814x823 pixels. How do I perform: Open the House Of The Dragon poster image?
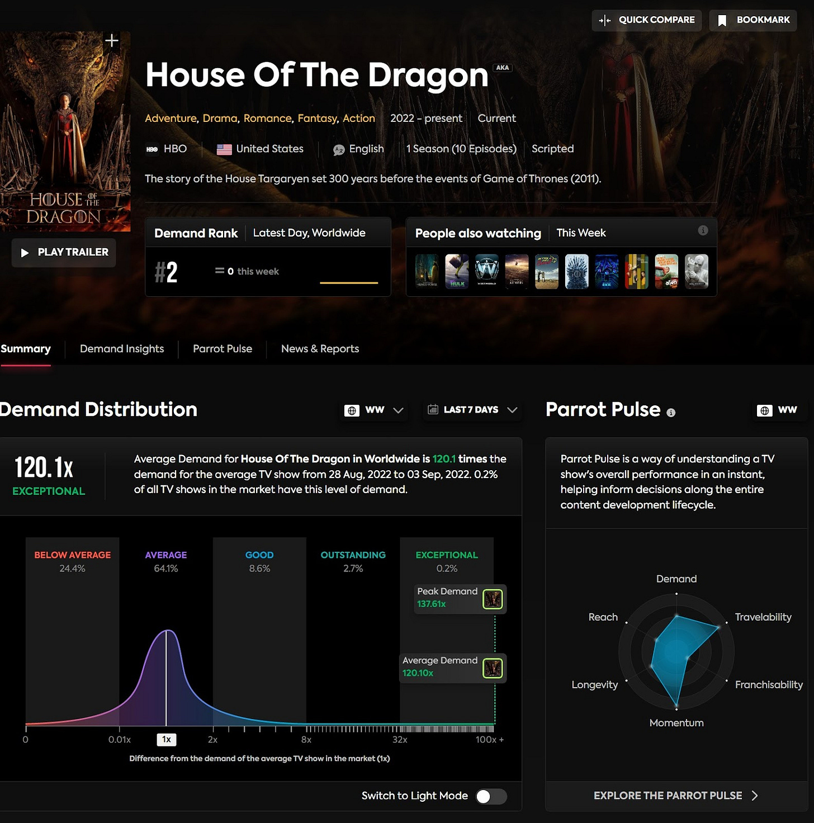click(65, 131)
